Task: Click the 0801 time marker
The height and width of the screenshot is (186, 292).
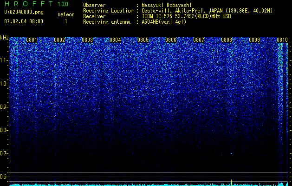Action: point(32,40)
